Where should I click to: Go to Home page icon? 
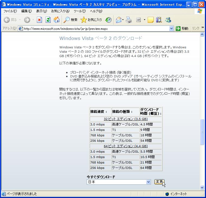coord(57,20)
